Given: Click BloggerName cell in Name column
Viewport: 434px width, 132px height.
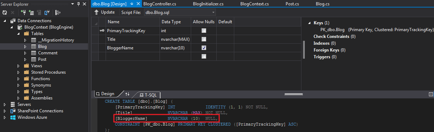Looking at the screenshot, I should (x=133, y=48).
